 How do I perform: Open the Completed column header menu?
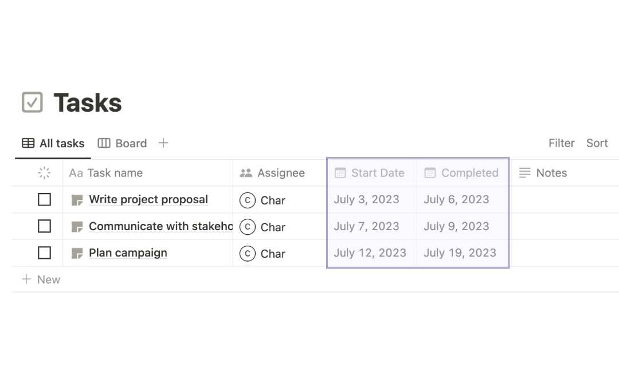pos(463,173)
